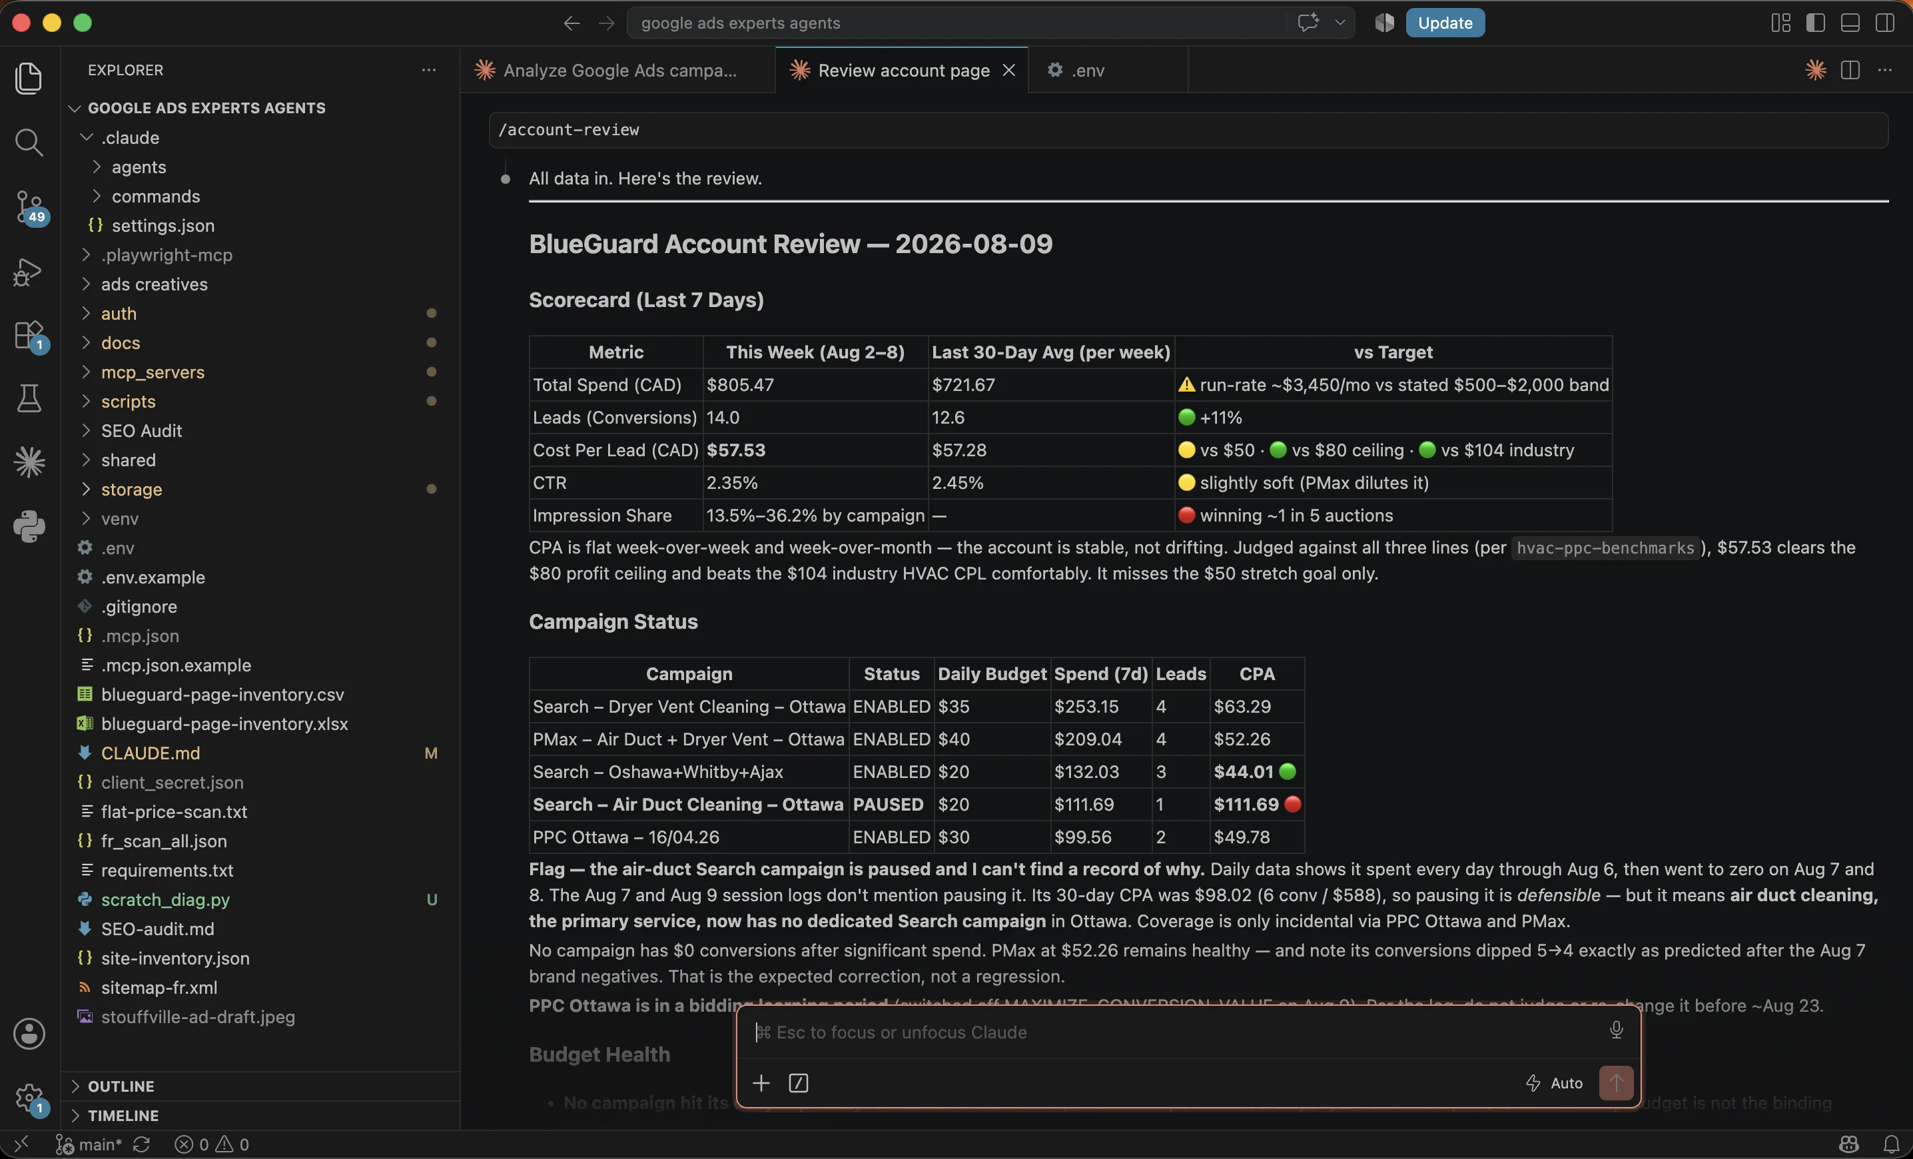
Task: Switch to the Review account page tab
Action: 902,70
